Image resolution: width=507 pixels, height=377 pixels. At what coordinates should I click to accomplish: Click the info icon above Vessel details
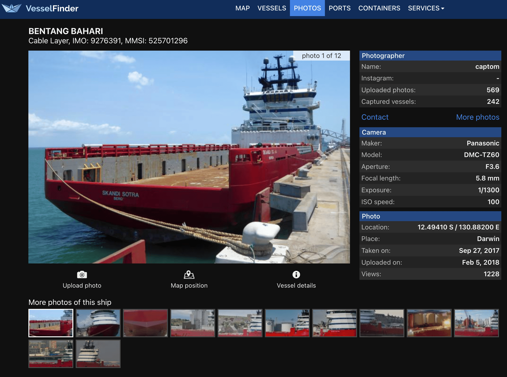point(296,275)
